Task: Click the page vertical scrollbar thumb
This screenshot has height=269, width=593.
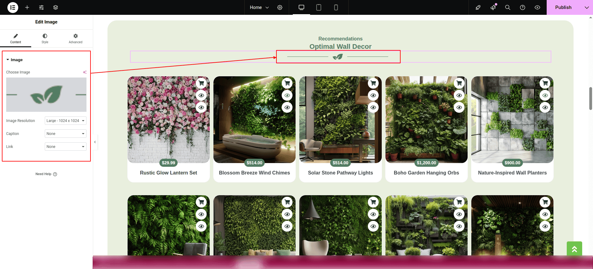Action: [x=591, y=99]
